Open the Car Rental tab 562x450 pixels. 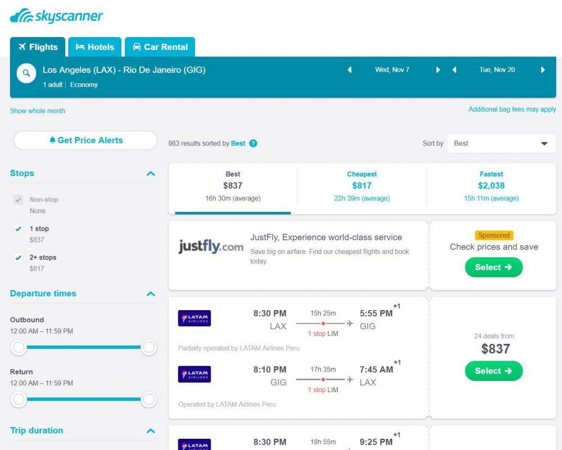point(160,47)
